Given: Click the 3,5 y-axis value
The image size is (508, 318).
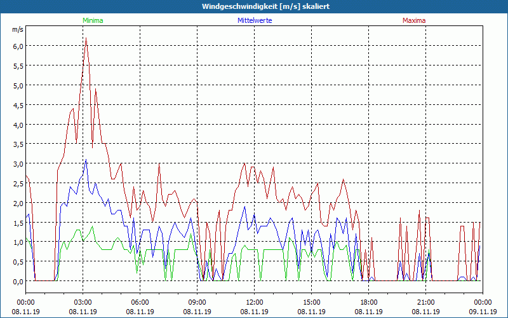Looking at the screenshot, I should click(x=18, y=144).
